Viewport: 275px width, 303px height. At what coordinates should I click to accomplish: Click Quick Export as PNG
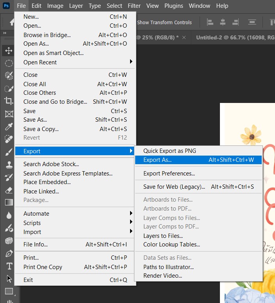pos(170,151)
